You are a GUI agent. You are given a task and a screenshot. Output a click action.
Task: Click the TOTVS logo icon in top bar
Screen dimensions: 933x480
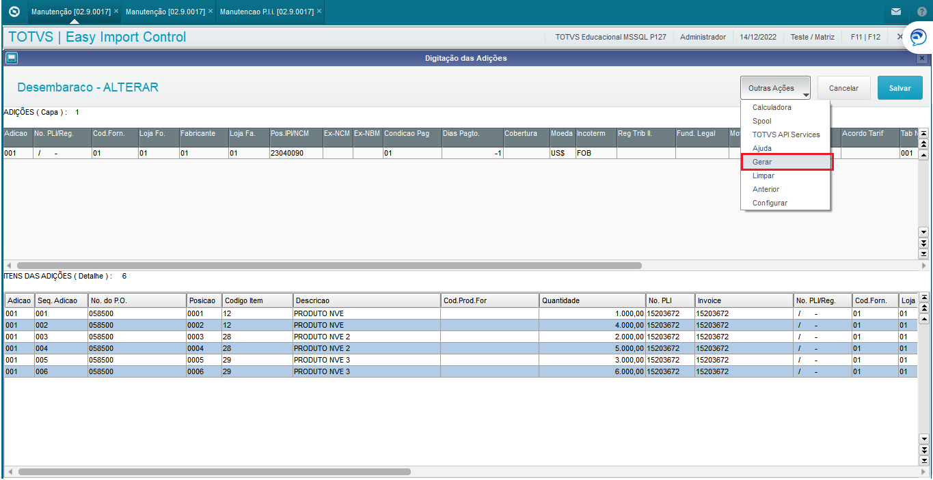pos(14,12)
